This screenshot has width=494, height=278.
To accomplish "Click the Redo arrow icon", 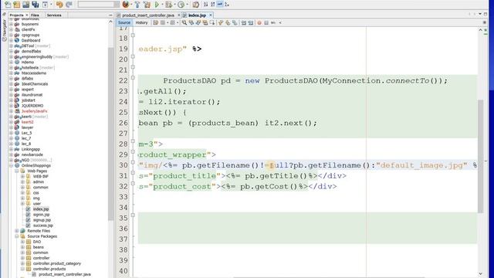I will (69, 5).
